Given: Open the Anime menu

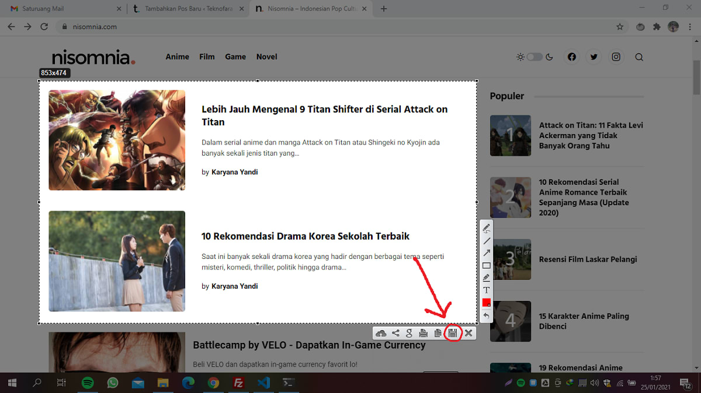Looking at the screenshot, I should [177, 57].
